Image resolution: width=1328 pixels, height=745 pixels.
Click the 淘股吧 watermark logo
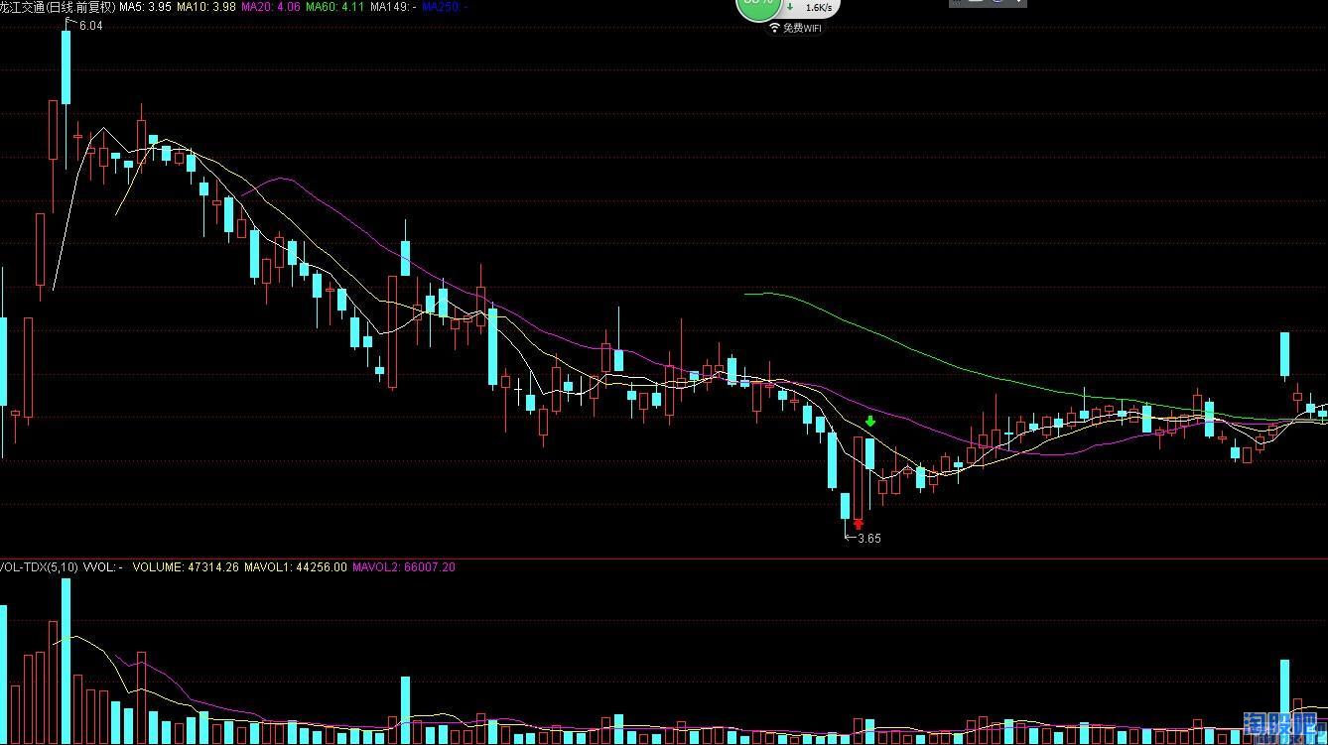[x=1284, y=727]
